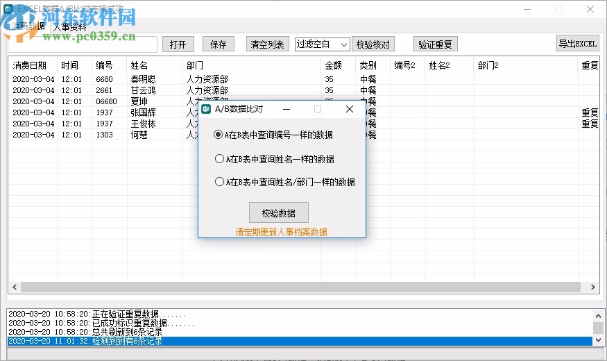
Task: Click 请定期更新人事档案数据 text
Action: point(282,232)
